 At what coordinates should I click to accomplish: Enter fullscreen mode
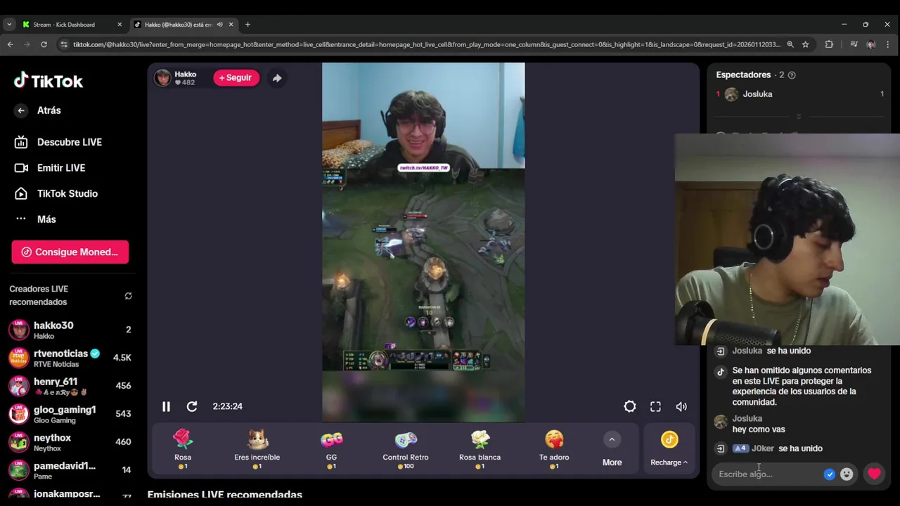click(x=655, y=406)
